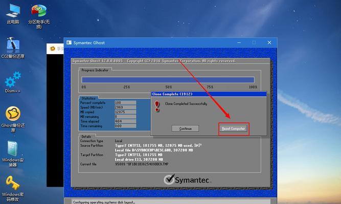The height and width of the screenshot is (204, 341).
Task: Click the Clone Completed Successfully message
Action: click(x=186, y=104)
